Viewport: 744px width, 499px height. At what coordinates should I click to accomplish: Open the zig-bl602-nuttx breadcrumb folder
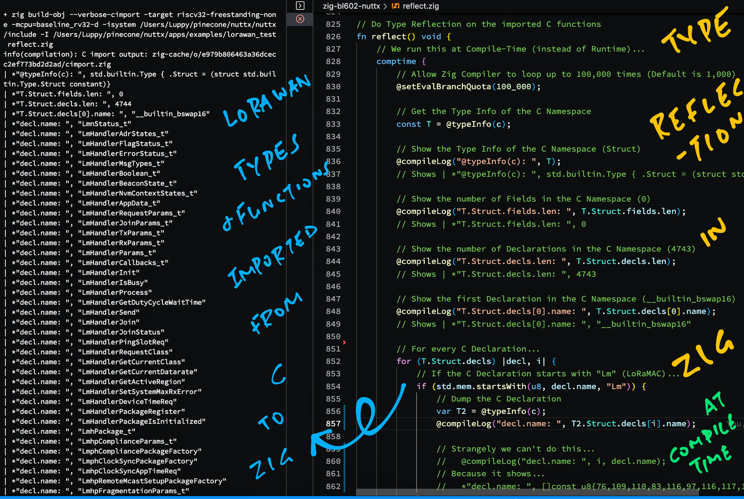click(351, 6)
